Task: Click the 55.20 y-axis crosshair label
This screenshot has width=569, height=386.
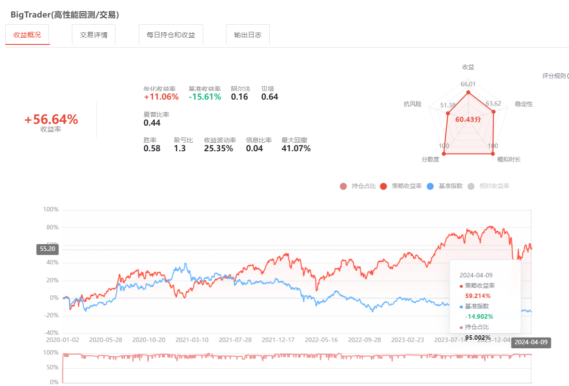Action: [48, 248]
